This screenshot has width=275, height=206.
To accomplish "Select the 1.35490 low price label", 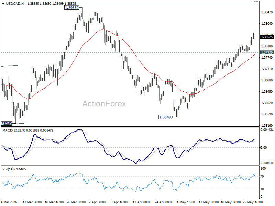I will 166,117.
